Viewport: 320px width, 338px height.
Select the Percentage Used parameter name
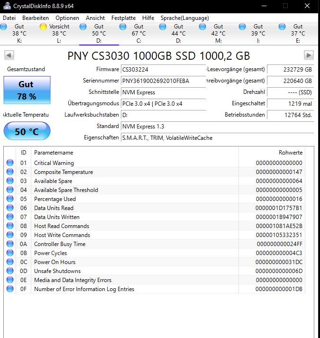click(55, 199)
